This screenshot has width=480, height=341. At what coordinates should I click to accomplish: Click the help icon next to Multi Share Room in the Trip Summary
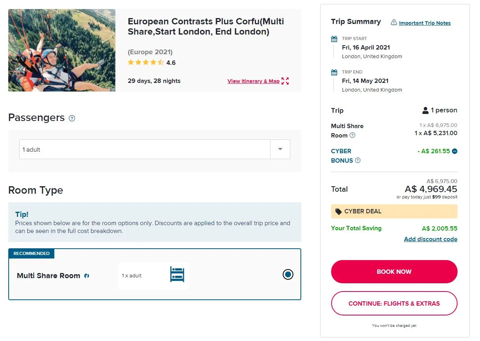pyautogui.click(x=352, y=135)
